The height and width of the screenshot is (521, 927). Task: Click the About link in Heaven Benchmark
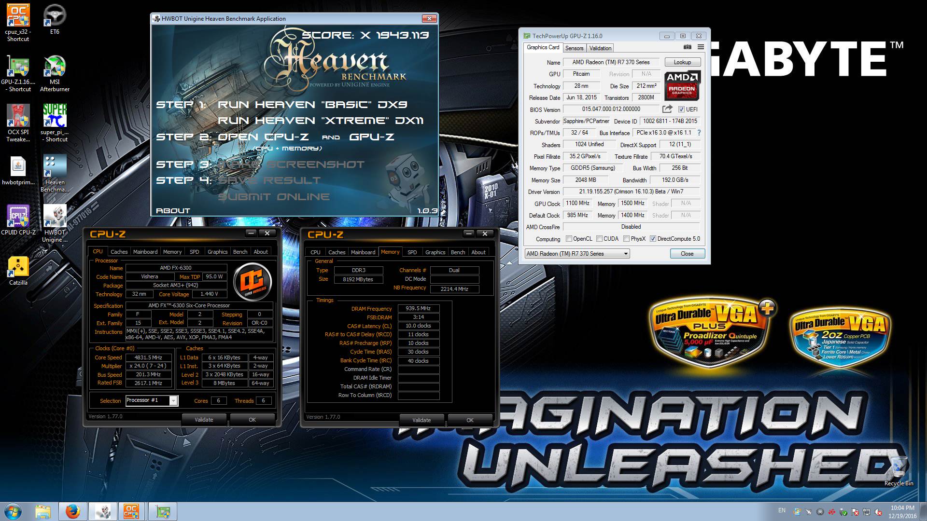(x=173, y=211)
